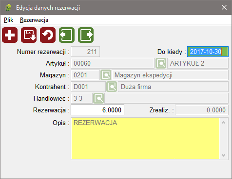Click the Do kiedy date field

[x=208, y=52]
